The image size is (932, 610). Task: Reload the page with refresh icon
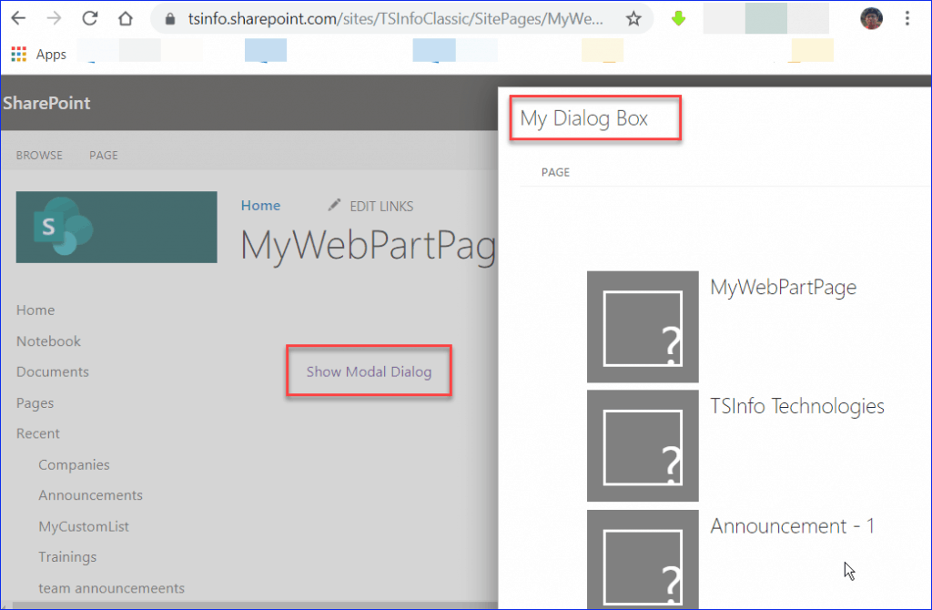(x=90, y=18)
